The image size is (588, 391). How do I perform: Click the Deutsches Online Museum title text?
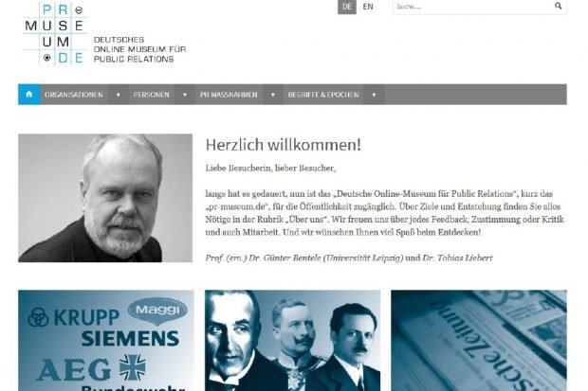coord(139,49)
